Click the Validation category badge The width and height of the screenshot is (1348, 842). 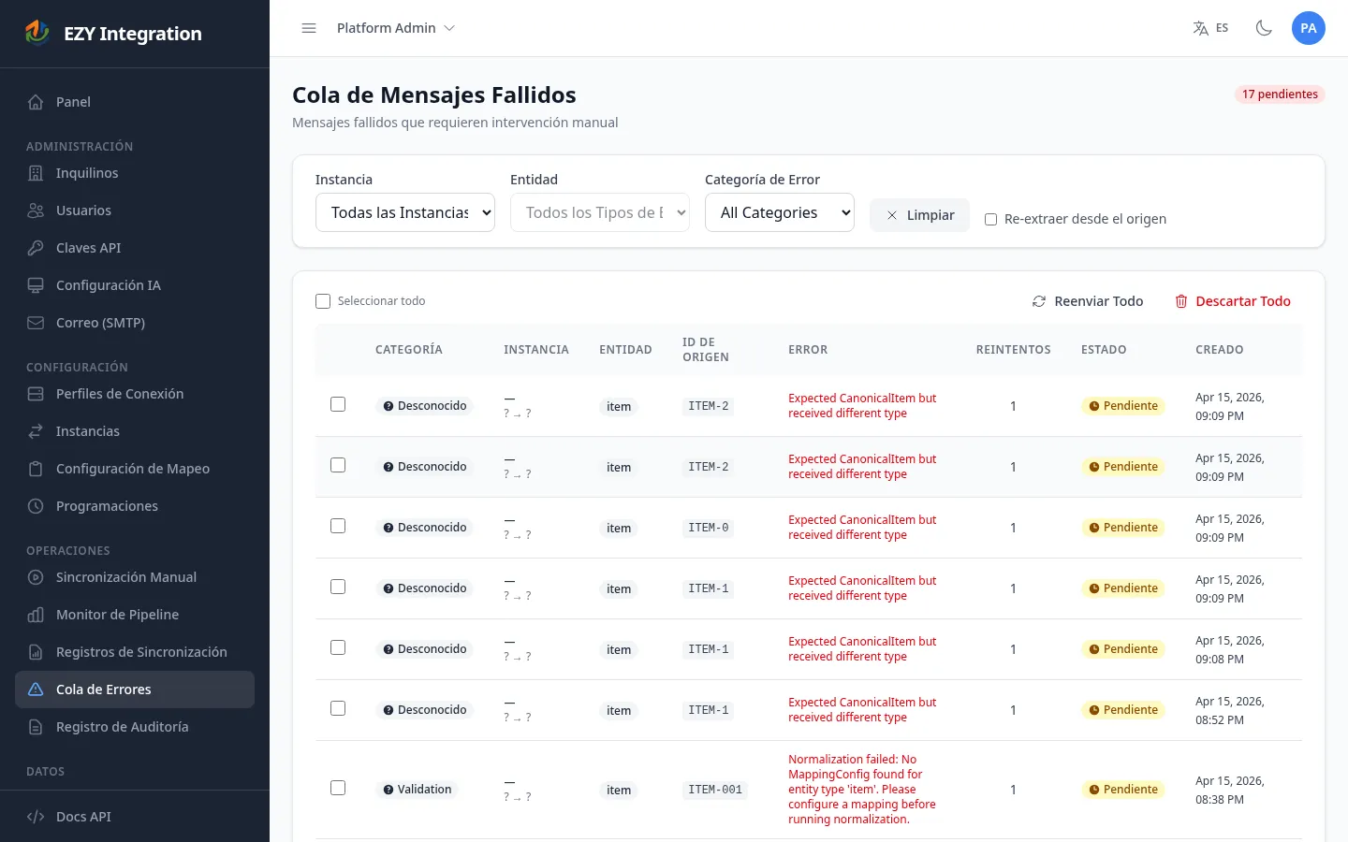418,790
